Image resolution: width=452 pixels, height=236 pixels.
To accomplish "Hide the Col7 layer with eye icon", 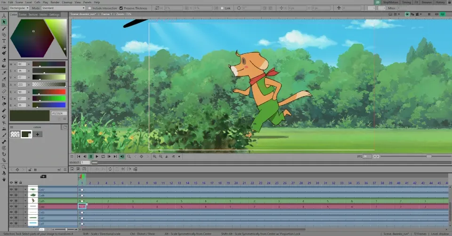I will pyautogui.click(x=11, y=189).
